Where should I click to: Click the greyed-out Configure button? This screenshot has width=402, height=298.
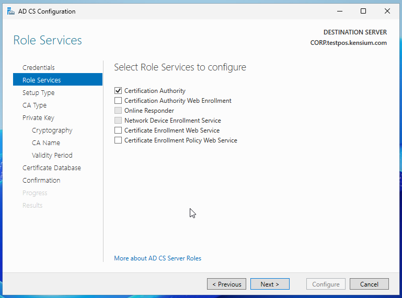click(326, 284)
